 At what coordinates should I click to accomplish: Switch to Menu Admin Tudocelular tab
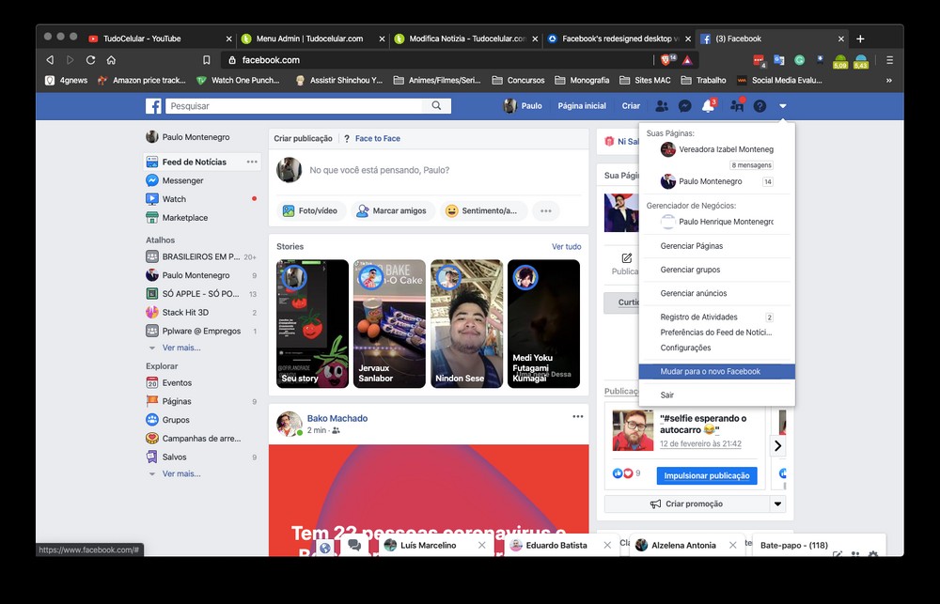click(312, 39)
